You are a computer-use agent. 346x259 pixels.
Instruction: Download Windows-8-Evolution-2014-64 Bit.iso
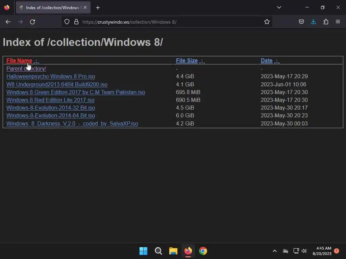[x=51, y=115]
